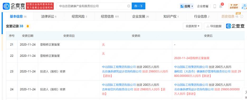Click the date 2020-11-24 in row 23

[27, 71]
